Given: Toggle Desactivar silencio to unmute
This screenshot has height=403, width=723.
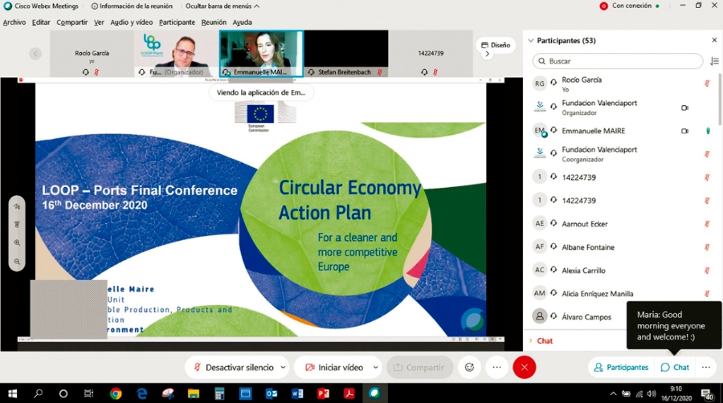Looking at the screenshot, I should click(233, 367).
